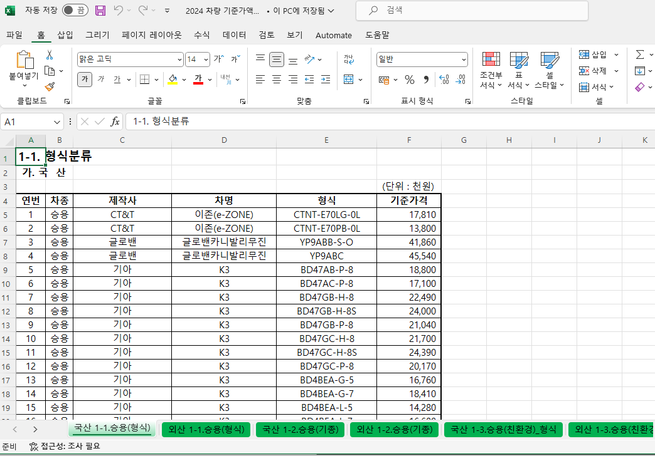The height and width of the screenshot is (456, 655).
Task: Open font group dialog launcher
Action: [x=242, y=101]
